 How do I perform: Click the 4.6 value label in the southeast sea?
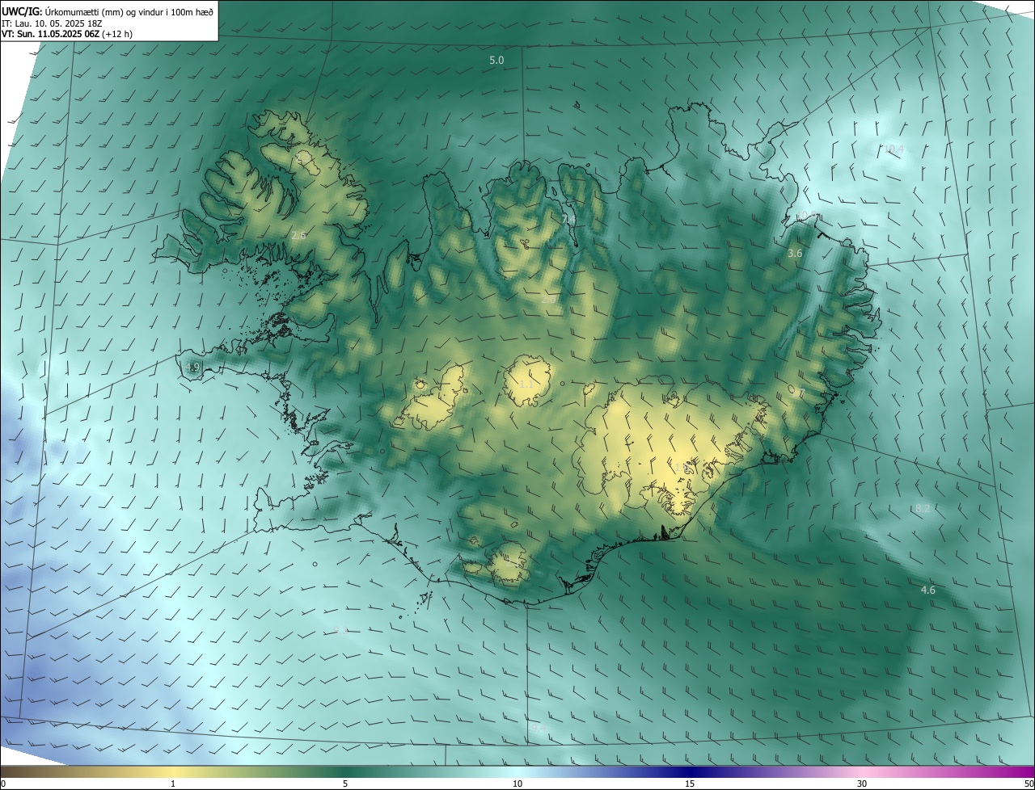[927, 590]
